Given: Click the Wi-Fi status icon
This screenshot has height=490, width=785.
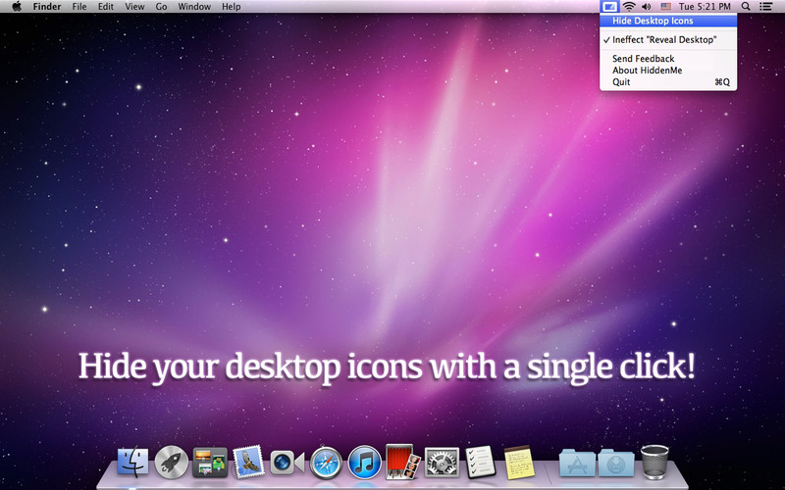Looking at the screenshot, I should pos(629,7).
